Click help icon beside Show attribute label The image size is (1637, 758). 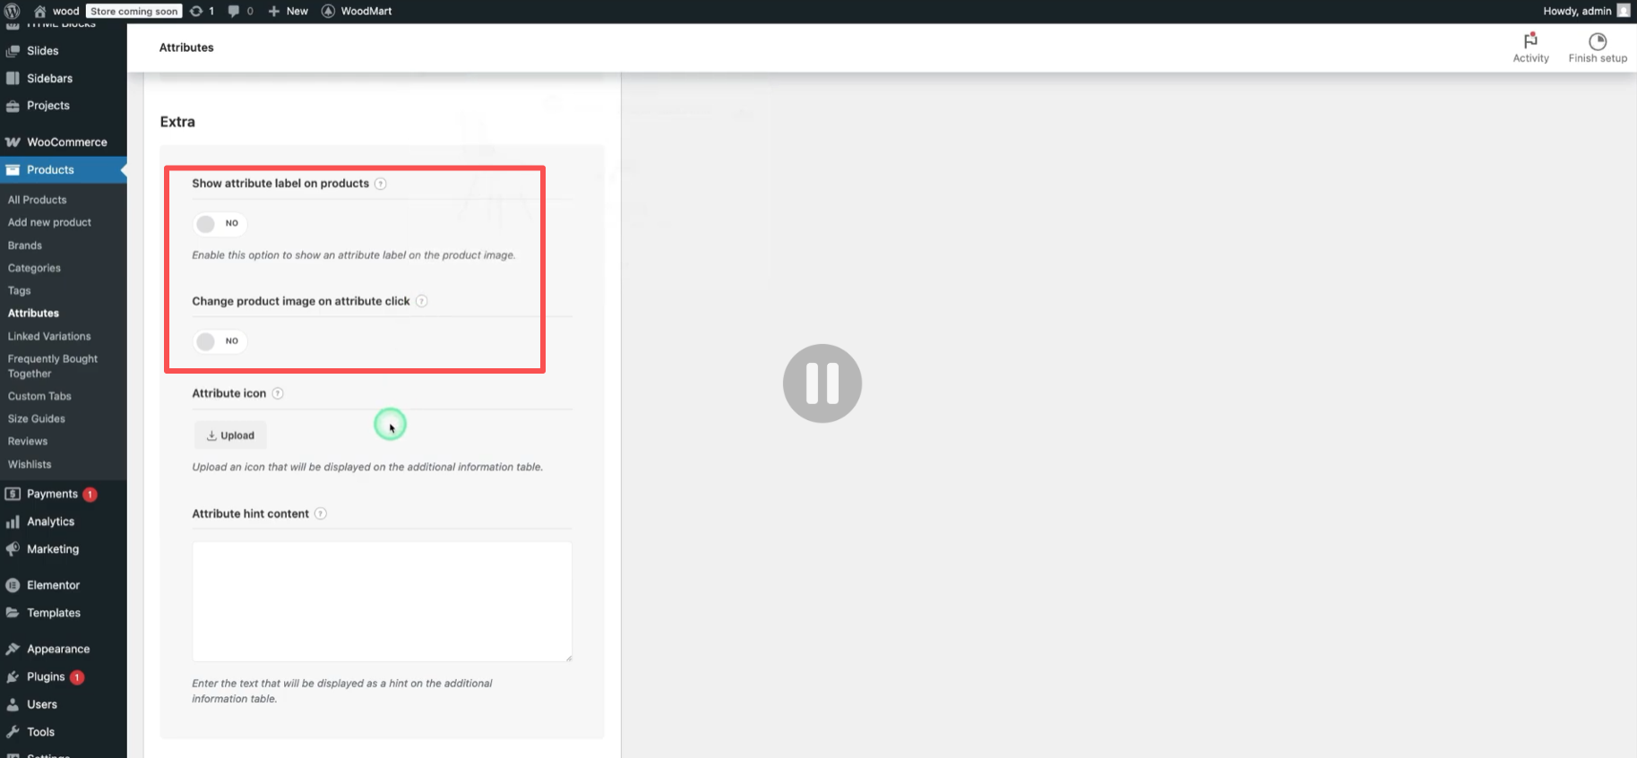[380, 184]
